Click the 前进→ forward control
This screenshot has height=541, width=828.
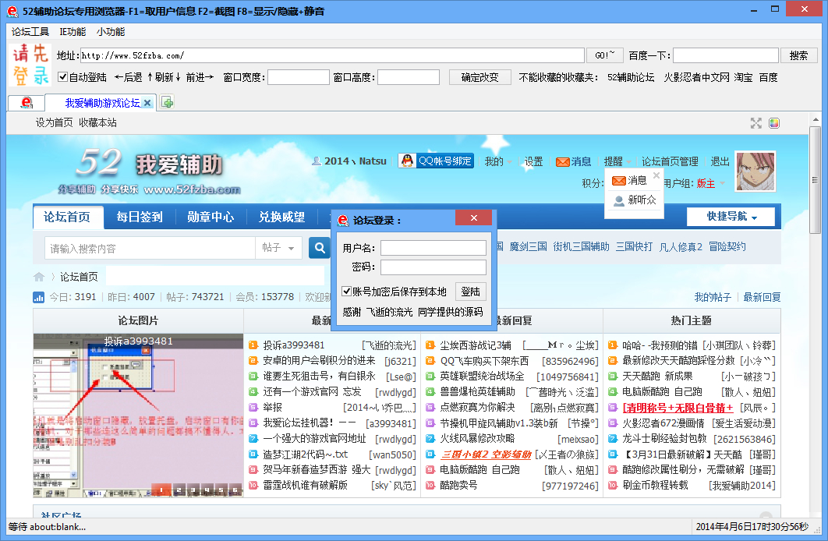[x=200, y=77]
